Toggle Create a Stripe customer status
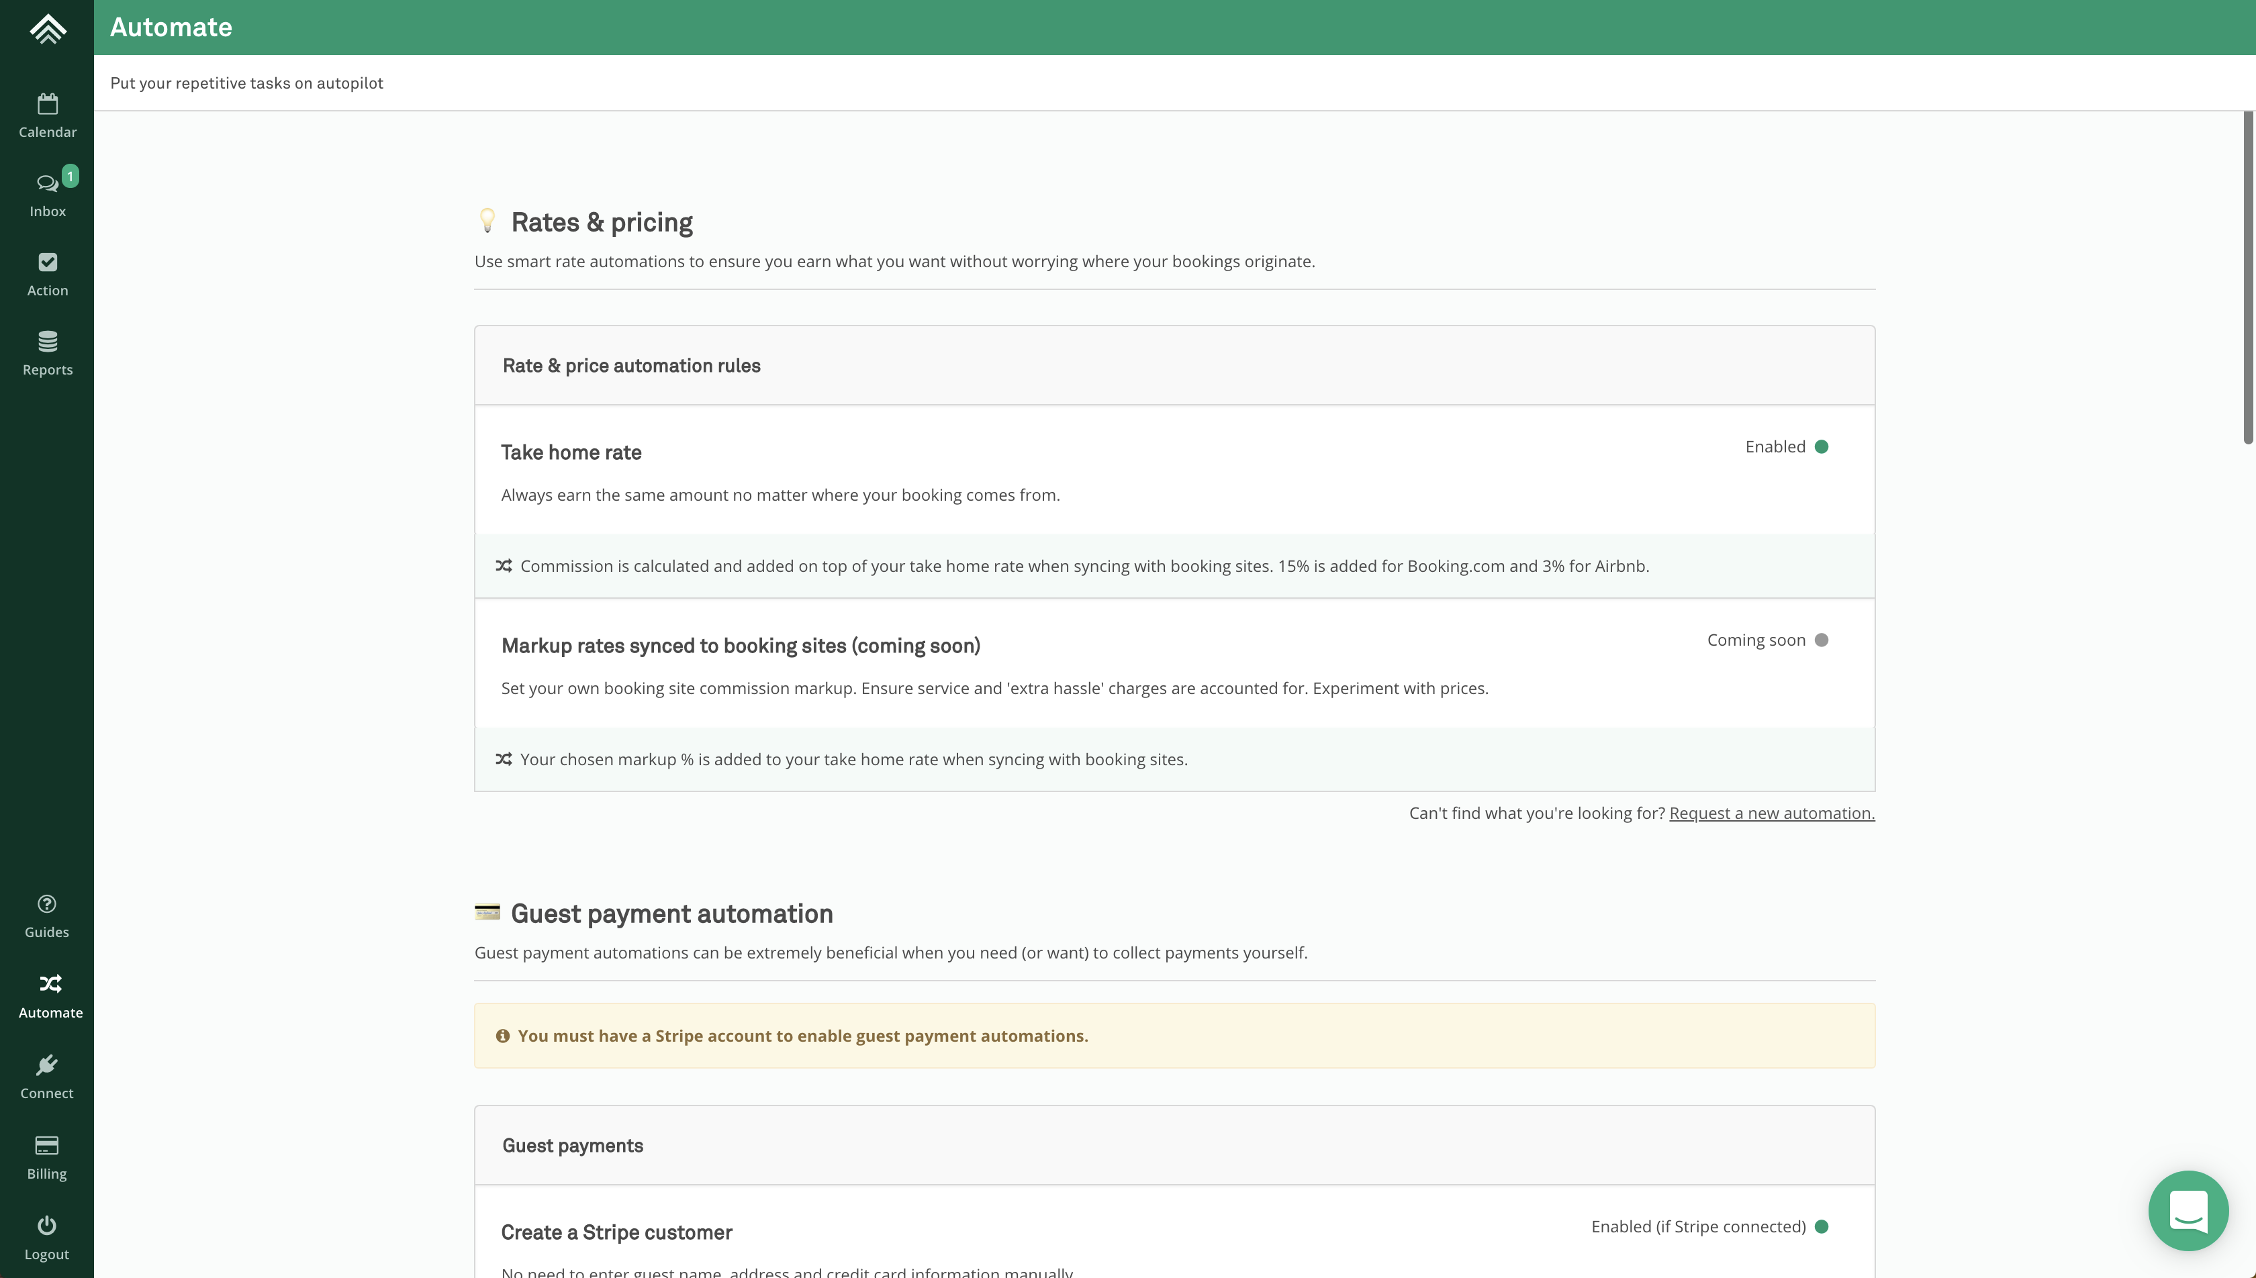Screen dimensions: 2256x1278 (x=1822, y=1227)
